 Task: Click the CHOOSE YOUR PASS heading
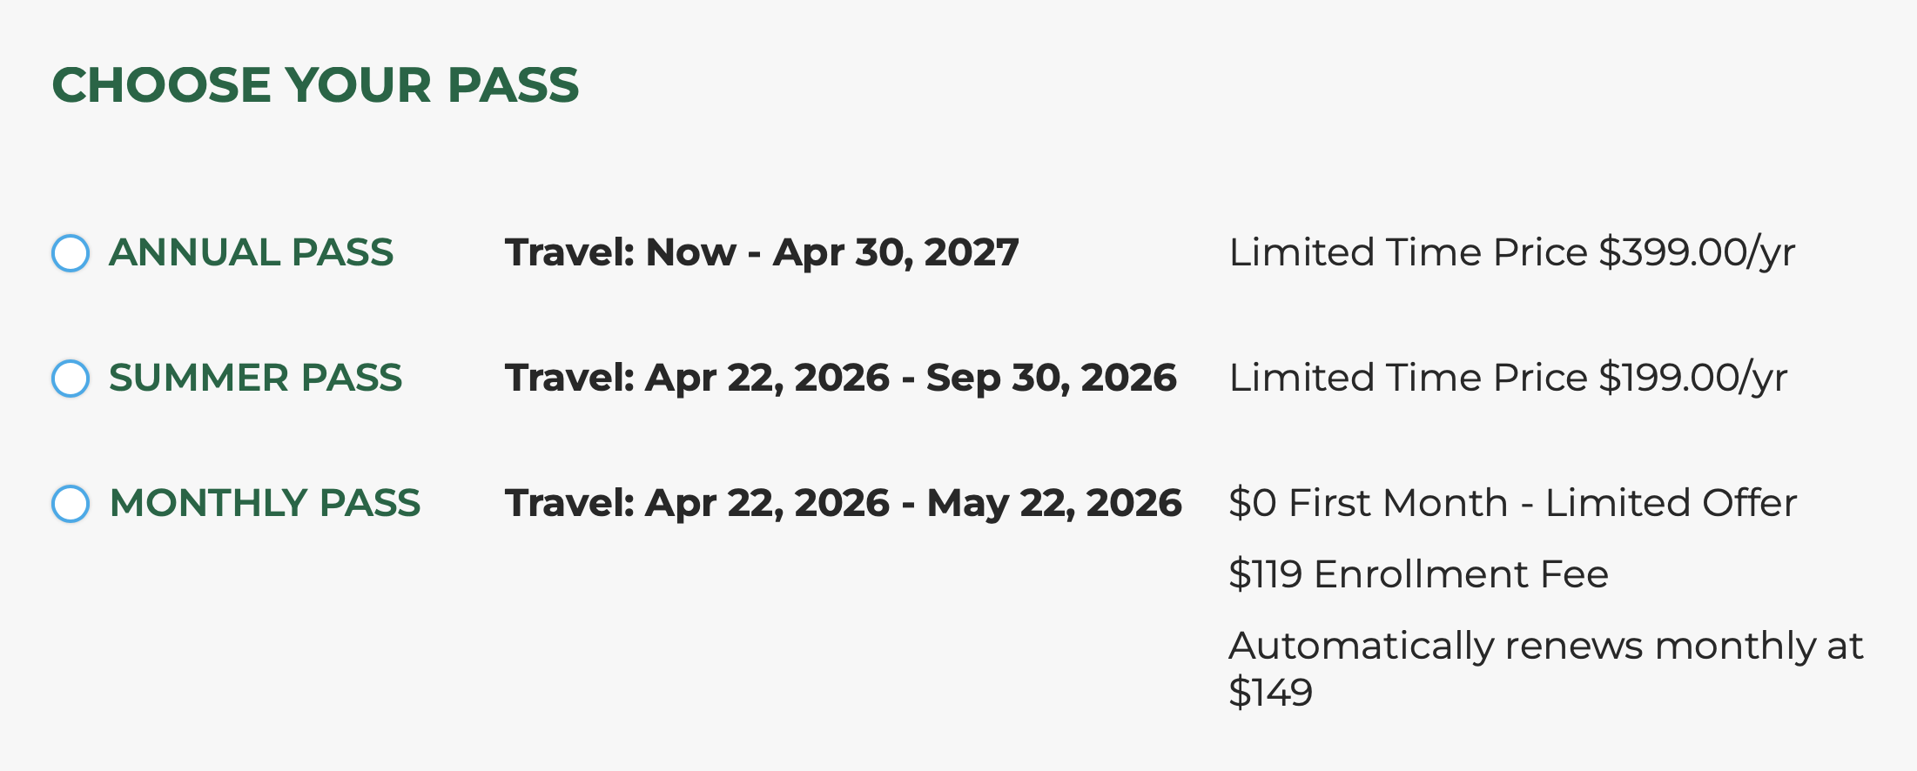tap(315, 85)
